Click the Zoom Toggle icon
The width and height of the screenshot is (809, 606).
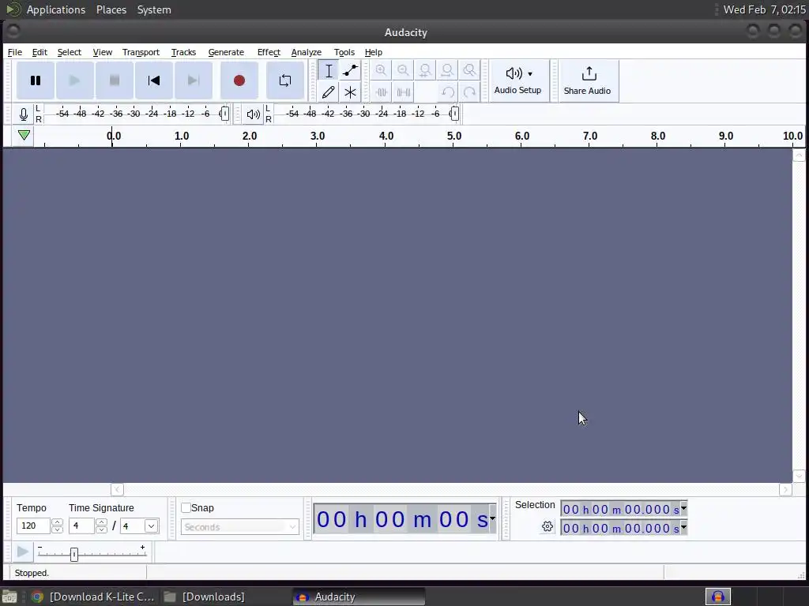tap(469, 70)
